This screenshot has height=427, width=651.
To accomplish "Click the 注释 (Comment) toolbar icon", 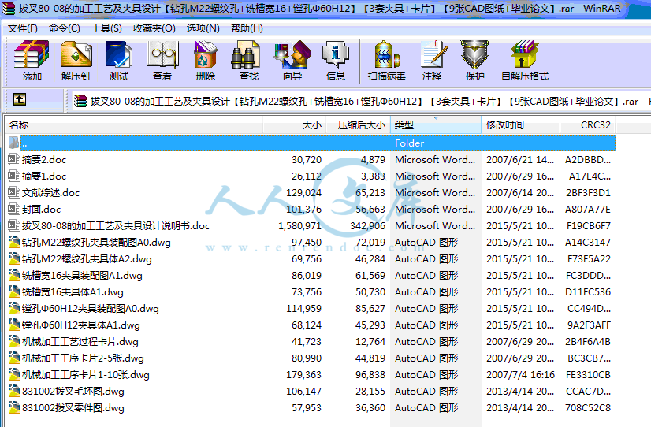I will 433,54.
